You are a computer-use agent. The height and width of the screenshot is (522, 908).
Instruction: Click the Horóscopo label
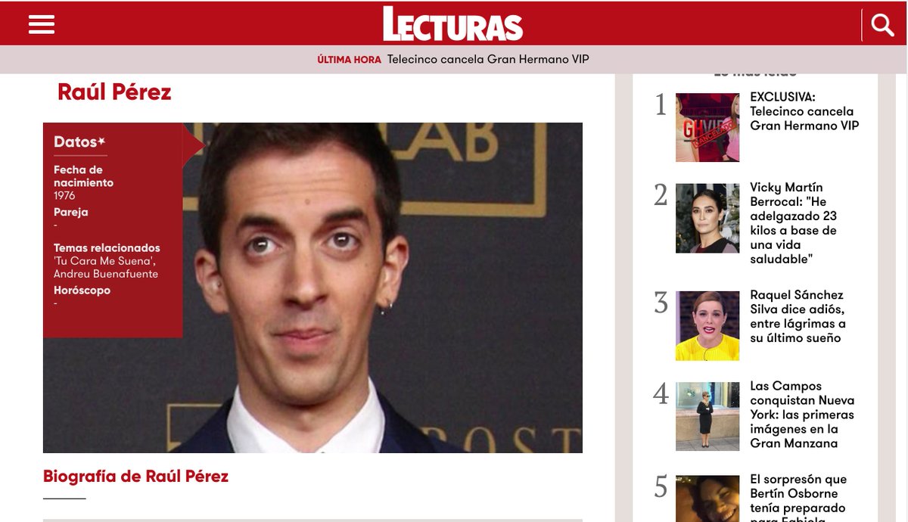coord(82,291)
